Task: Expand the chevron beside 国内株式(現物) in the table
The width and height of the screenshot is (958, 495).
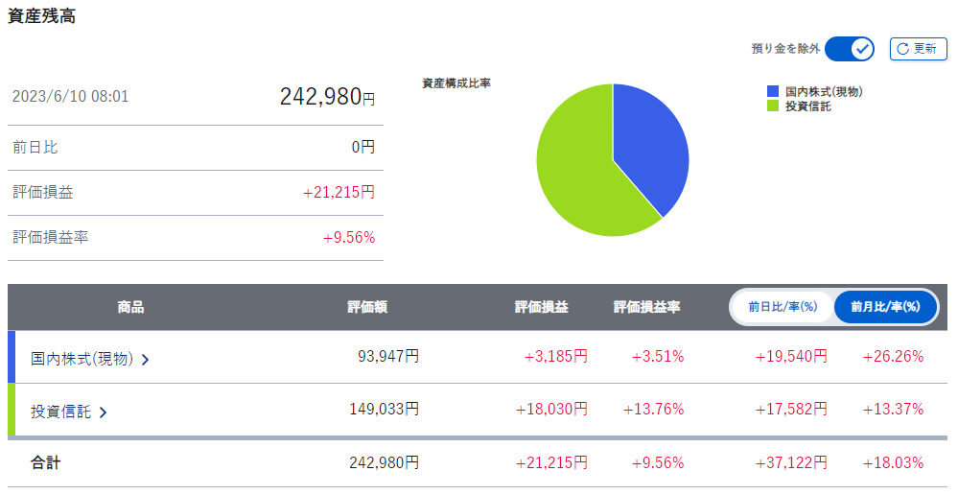Action: click(146, 360)
